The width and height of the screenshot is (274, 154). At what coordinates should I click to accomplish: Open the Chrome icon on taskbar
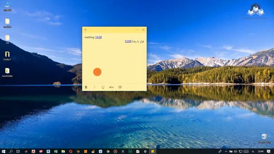point(108,151)
